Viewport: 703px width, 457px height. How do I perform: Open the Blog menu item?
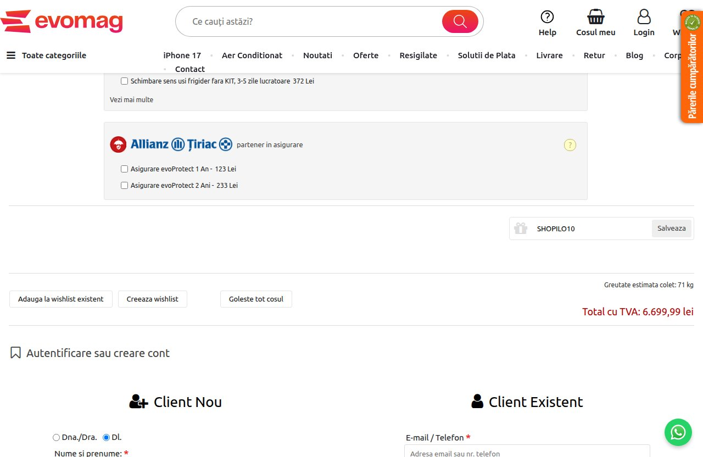pos(634,55)
